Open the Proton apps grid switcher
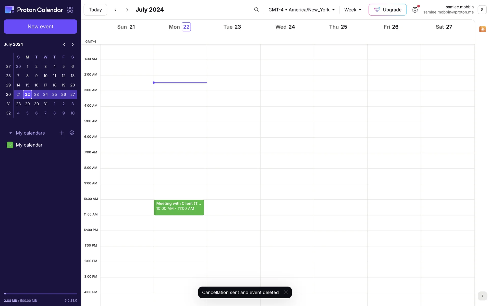The width and height of the screenshot is (490, 306). [70, 10]
